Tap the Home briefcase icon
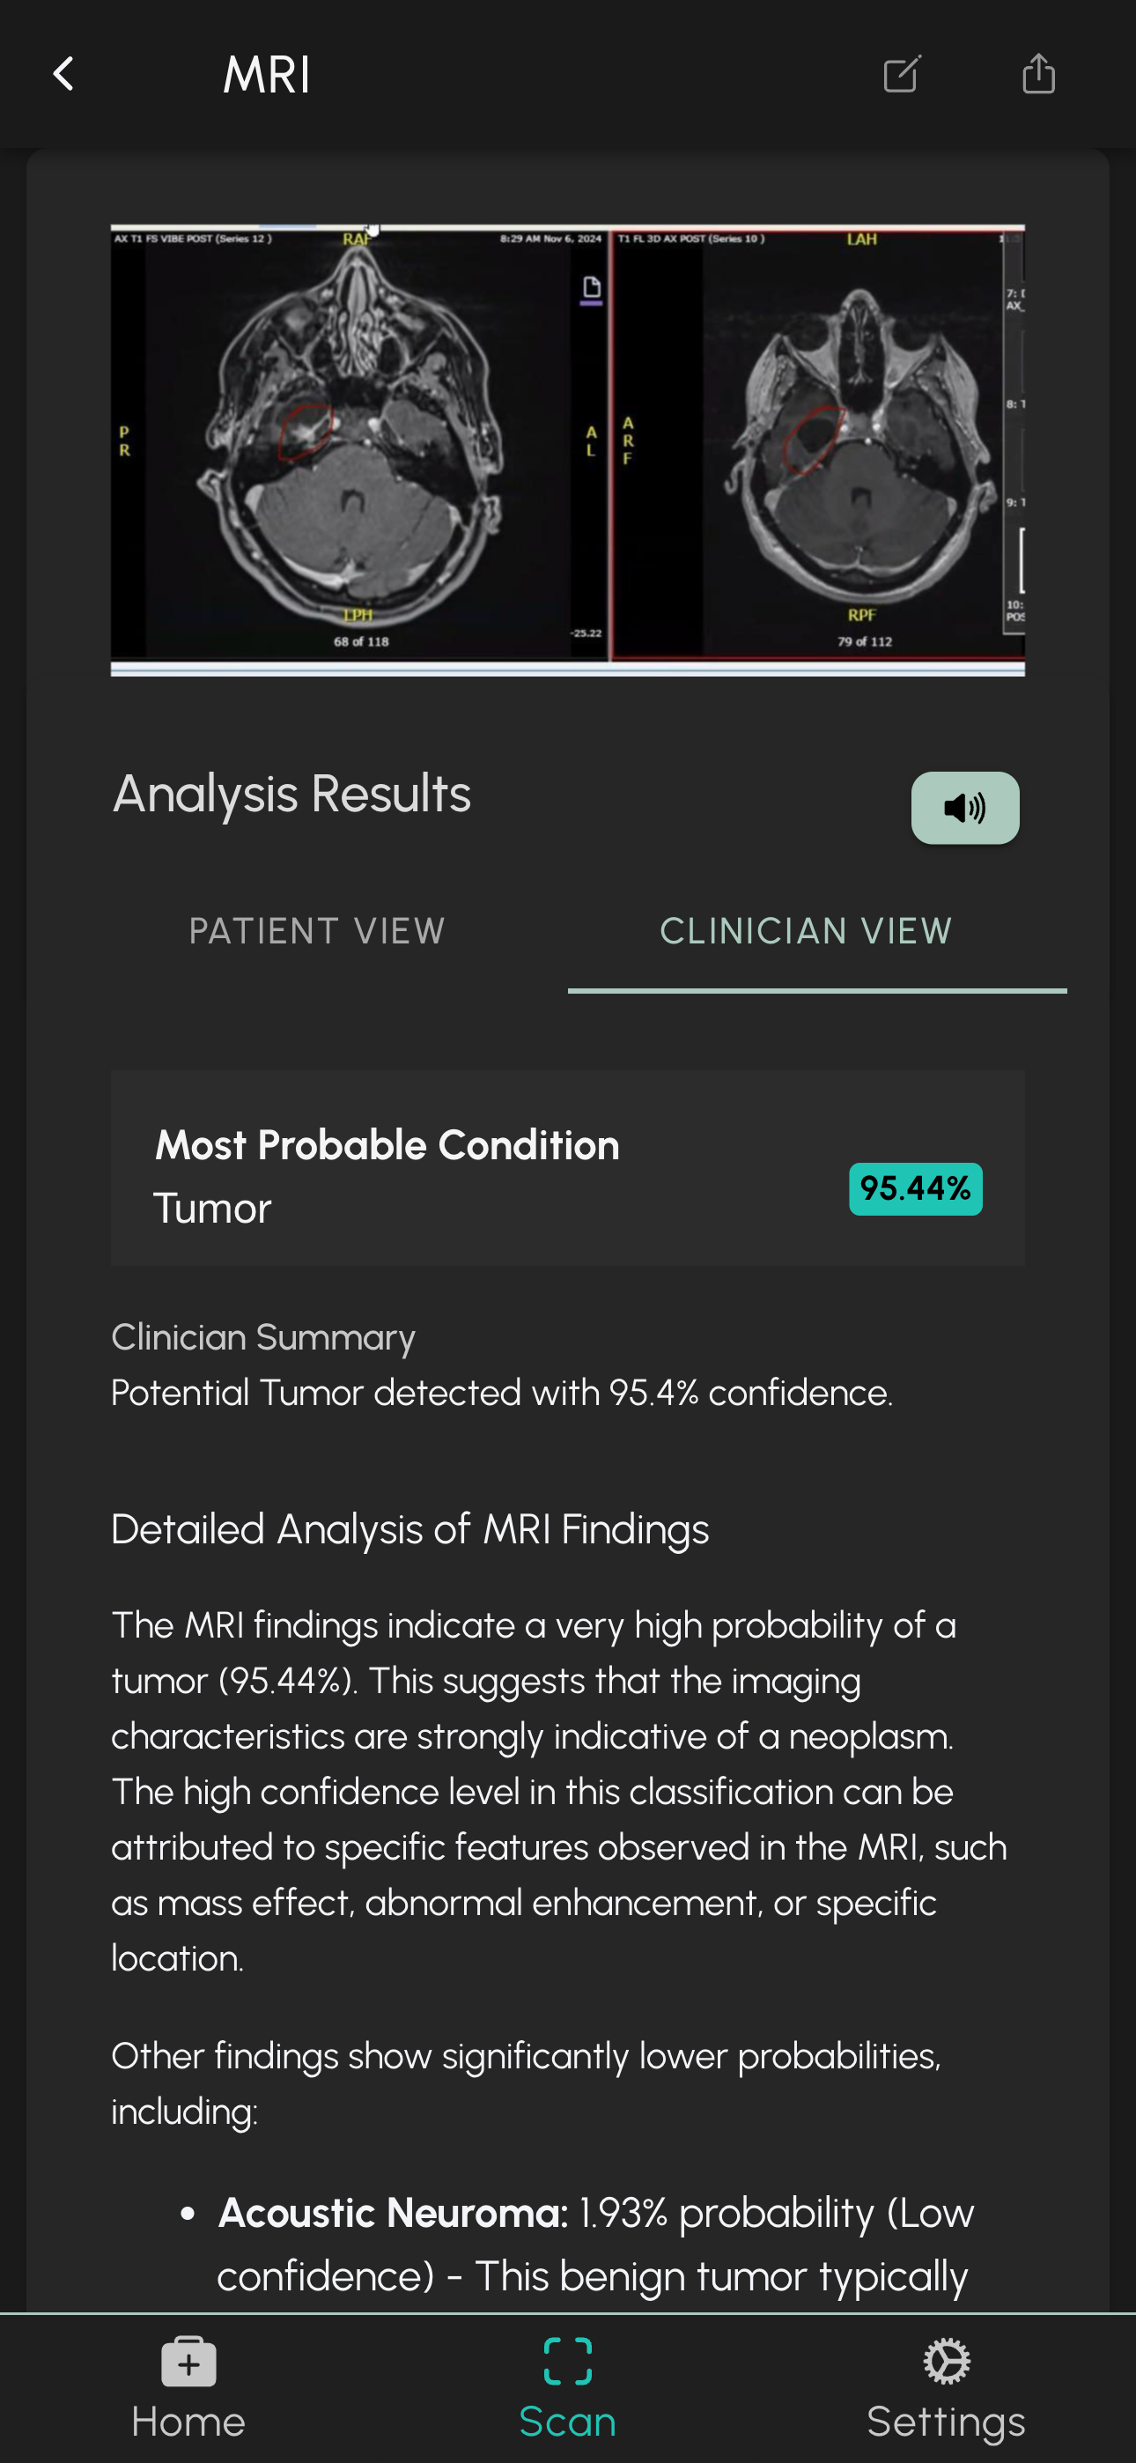Viewport: 1136px width, 2463px height. coord(188,2362)
